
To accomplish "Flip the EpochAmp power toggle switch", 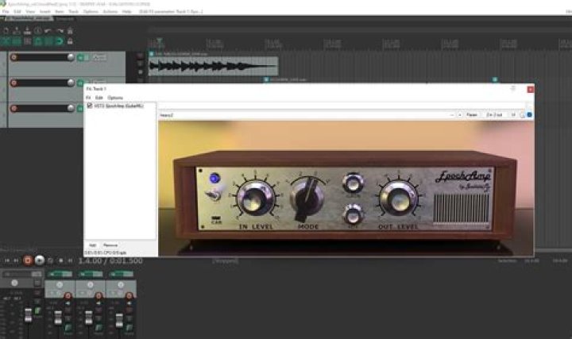I will 214,195.
